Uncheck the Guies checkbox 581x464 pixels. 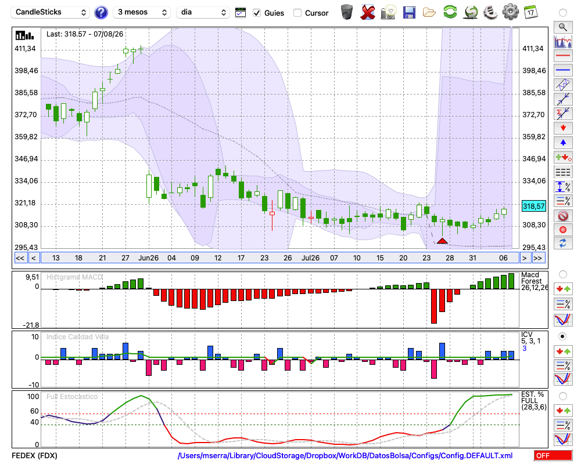256,13
